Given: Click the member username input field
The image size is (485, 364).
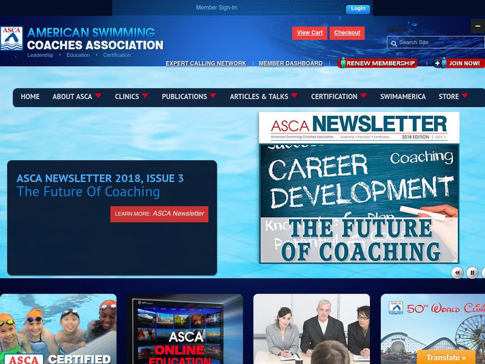Looking at the screenshot, I should pos(266,8).
